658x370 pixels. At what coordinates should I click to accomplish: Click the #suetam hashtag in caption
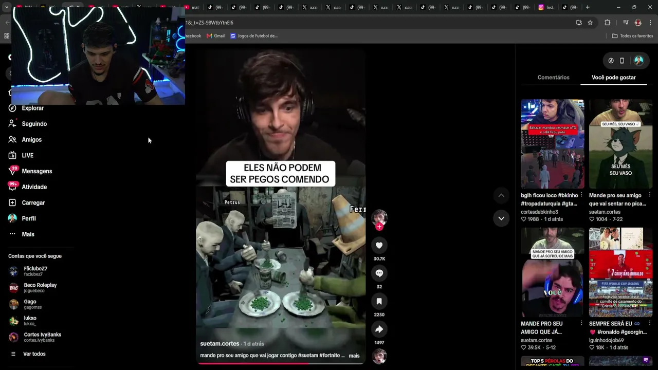[x=308, y=356]
